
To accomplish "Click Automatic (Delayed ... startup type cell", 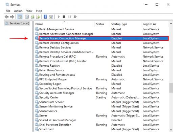I will [x=125, y=97].
